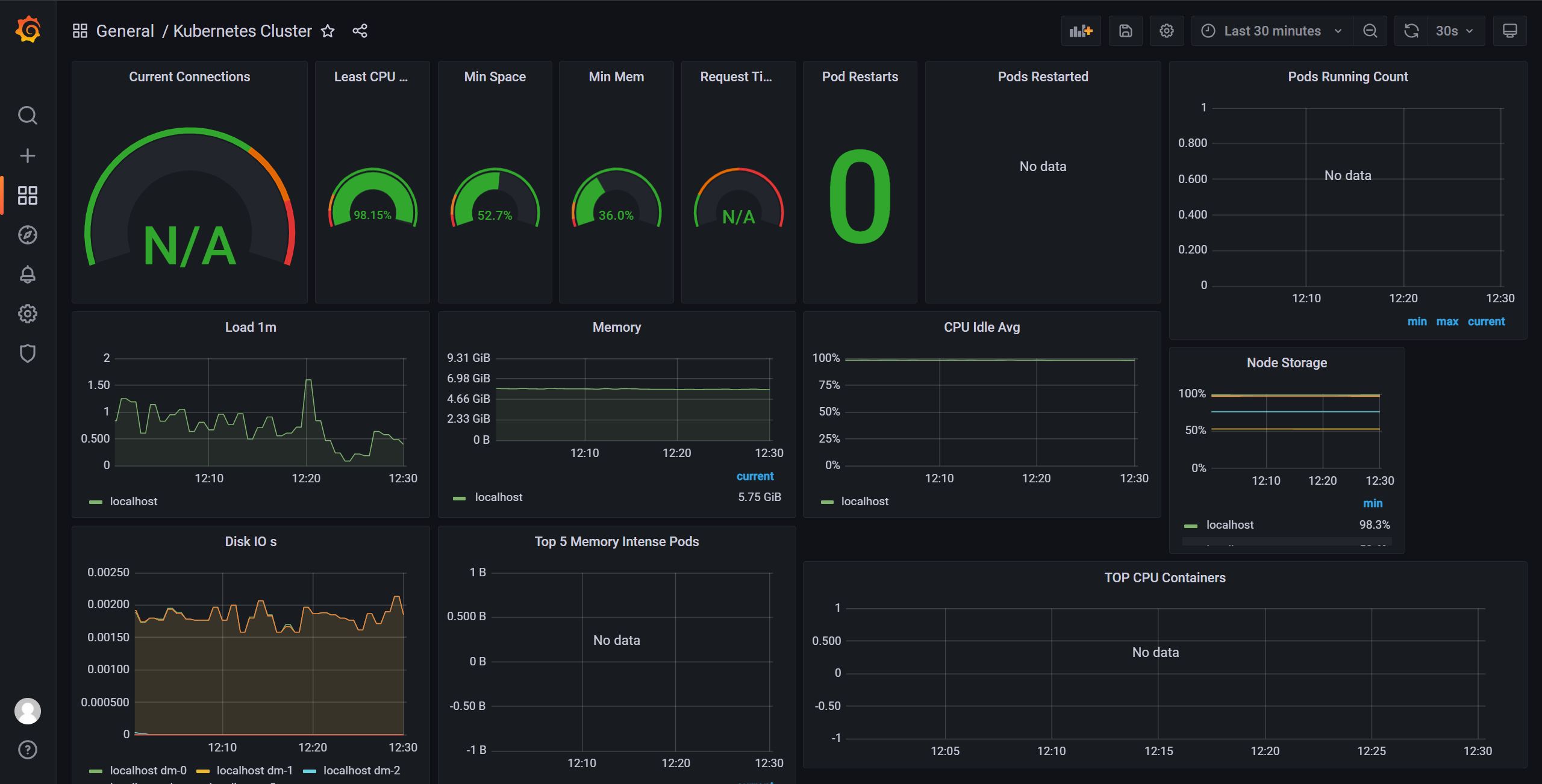Viewport: 1542px width, 784px height.
Task: Open the Dashboards icon in sidebar
Action: [x=28, y=195]
